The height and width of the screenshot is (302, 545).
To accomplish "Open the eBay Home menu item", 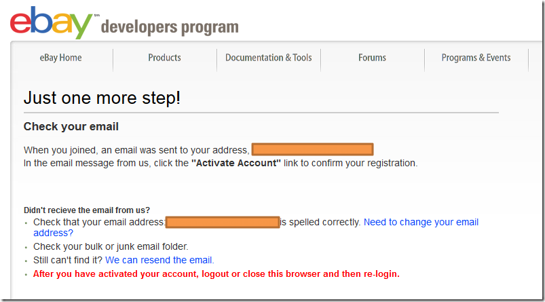I will (60, 58).
